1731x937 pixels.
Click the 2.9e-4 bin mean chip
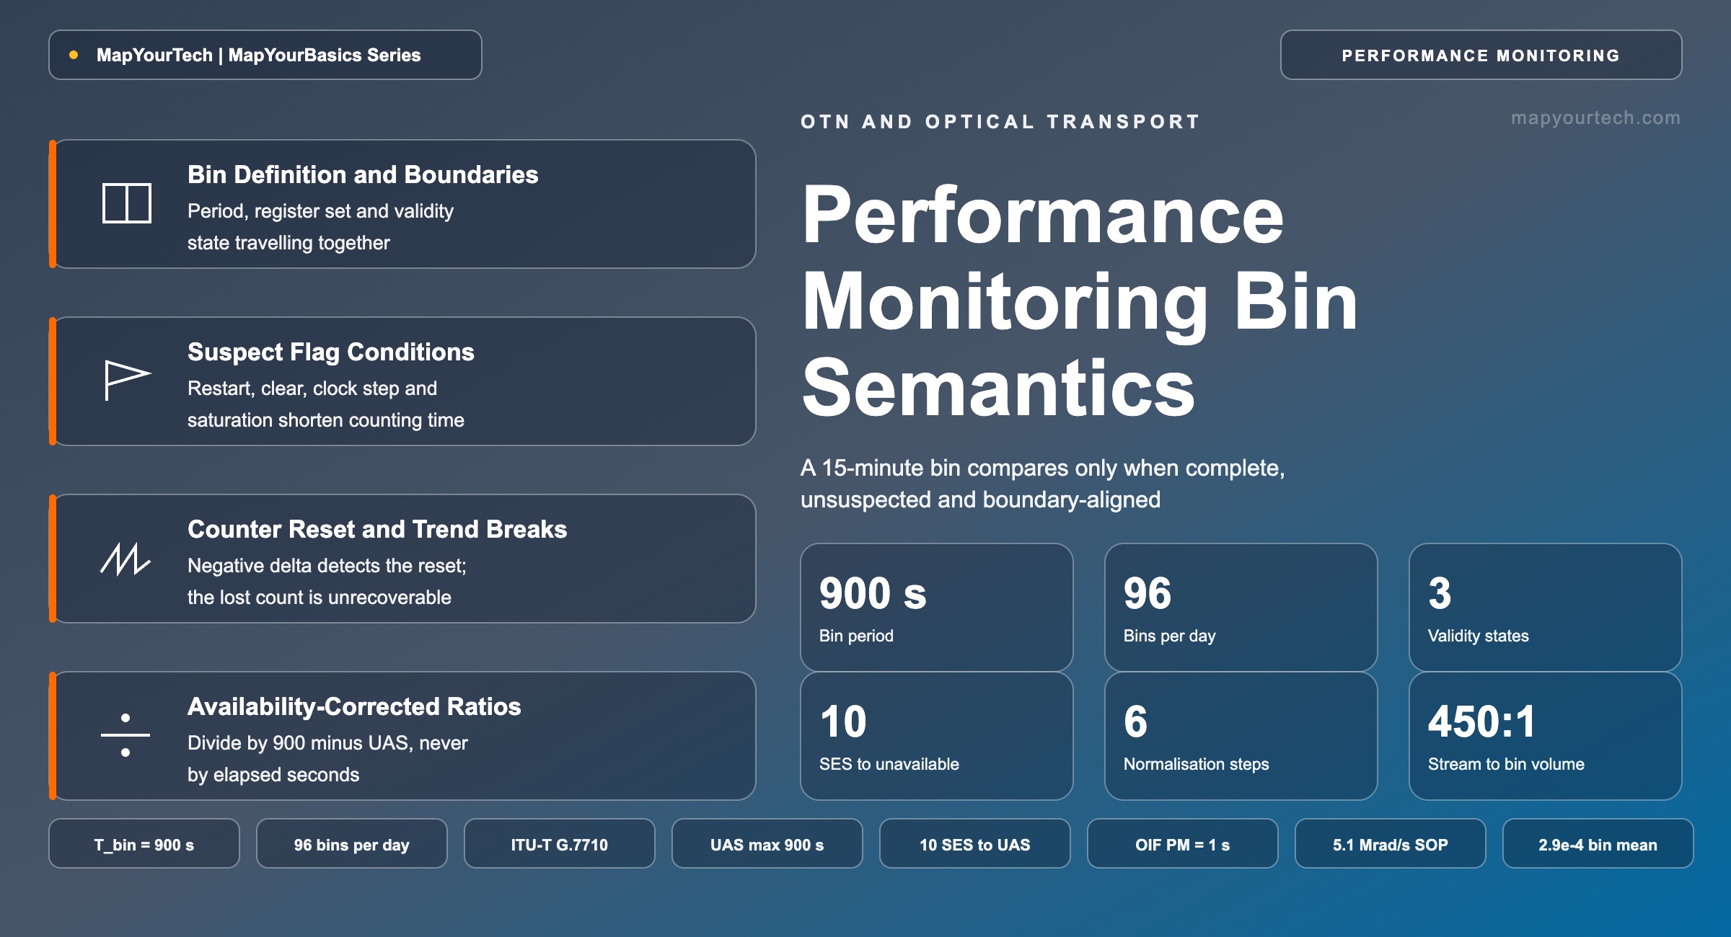click(x=1598, y=844)
